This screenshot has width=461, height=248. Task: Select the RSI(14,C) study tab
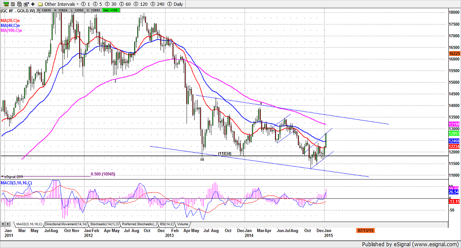tap(168, 224)
